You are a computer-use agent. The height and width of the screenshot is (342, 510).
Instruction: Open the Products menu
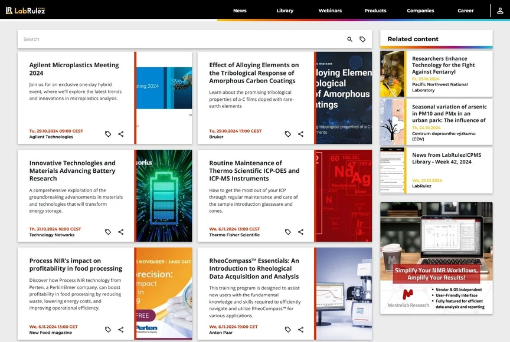point(375,11)
